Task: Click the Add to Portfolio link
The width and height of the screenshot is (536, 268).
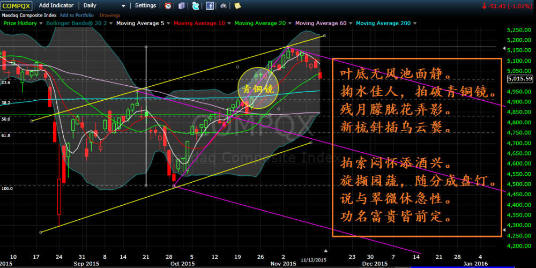Action: [77, 15]
